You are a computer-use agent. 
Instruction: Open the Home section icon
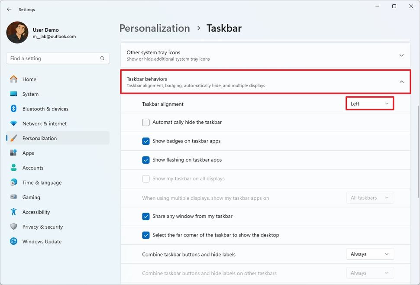(x=15, y=79)
